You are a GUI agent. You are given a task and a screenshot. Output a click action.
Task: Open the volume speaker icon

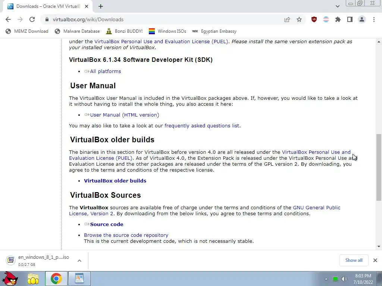(344, 279)
